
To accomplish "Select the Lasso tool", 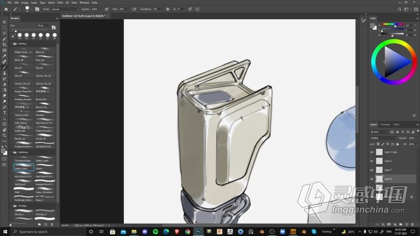I will click(4, 33).
